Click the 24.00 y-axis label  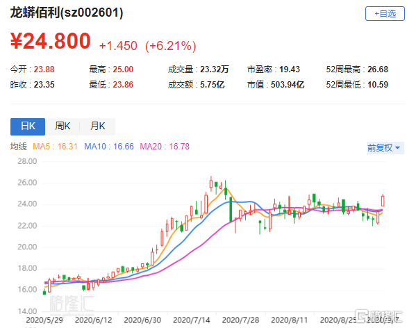click(27, 204)
